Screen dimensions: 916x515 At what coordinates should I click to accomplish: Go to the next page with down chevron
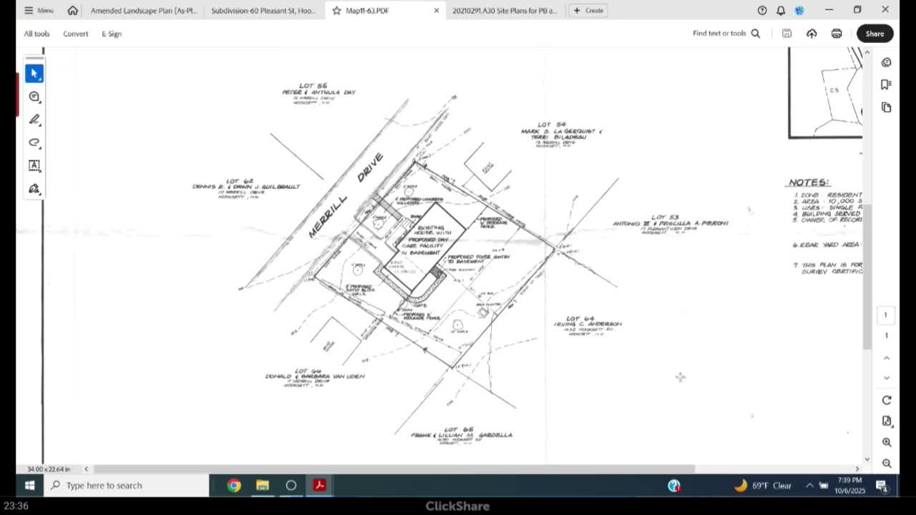point(887,378)
